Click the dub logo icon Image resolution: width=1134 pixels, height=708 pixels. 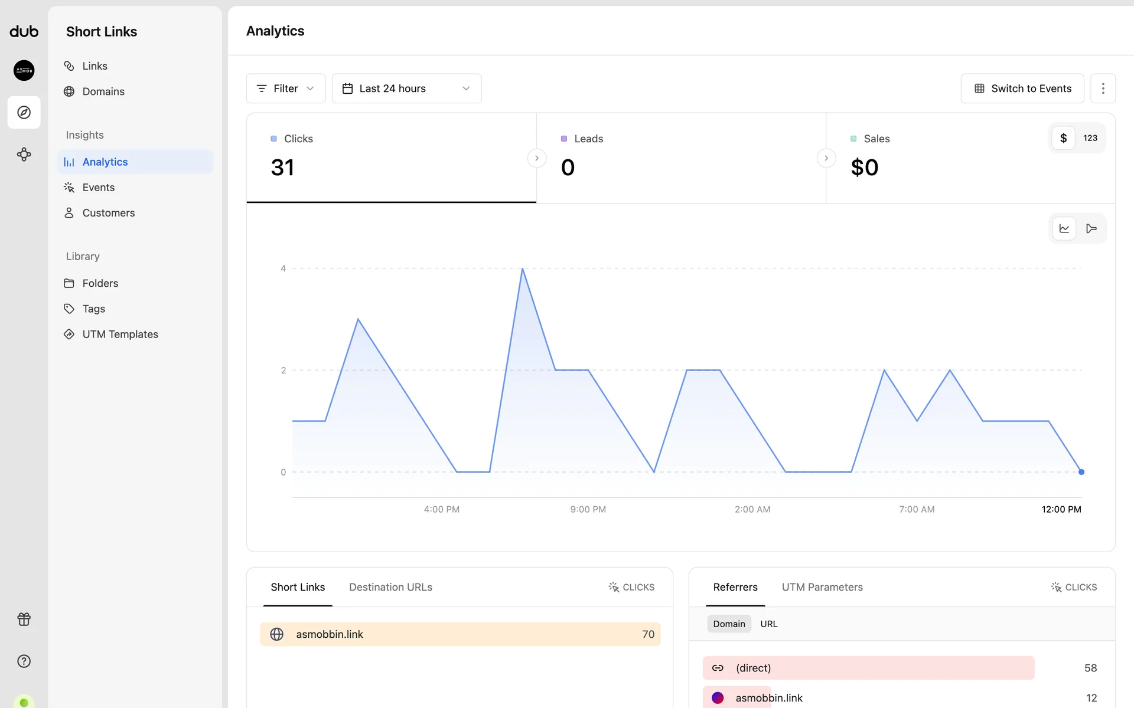tap(24, 32)
